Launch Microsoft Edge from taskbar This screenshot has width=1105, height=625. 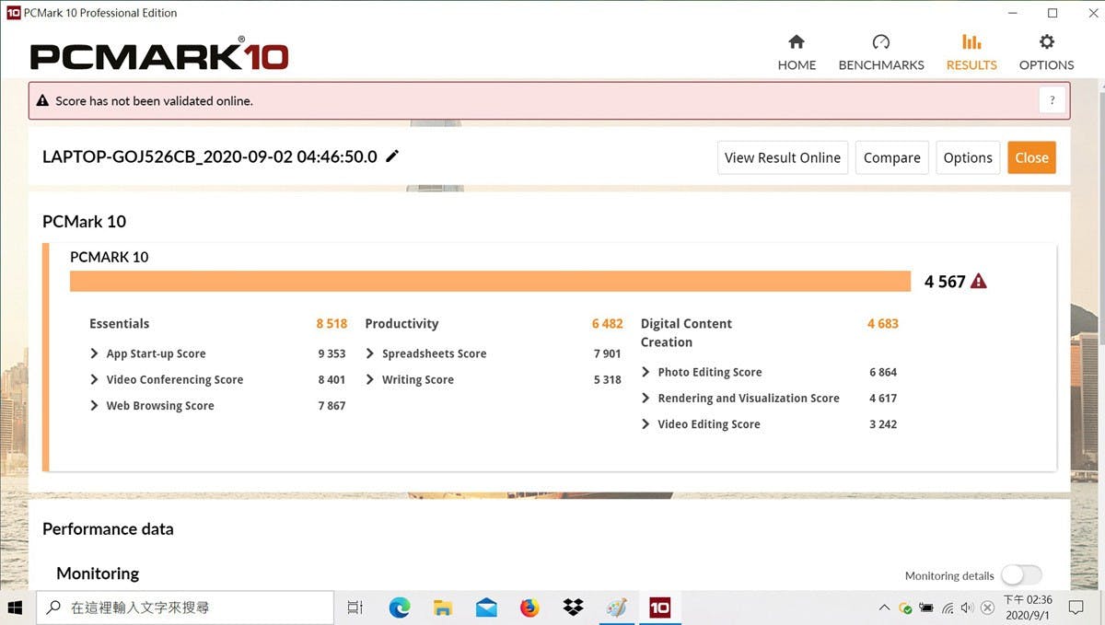click(399, 608)
